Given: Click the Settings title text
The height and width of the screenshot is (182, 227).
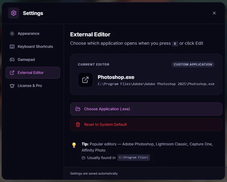Looking at the screenshot, I should pyautogui.click(x=33, y=13).
